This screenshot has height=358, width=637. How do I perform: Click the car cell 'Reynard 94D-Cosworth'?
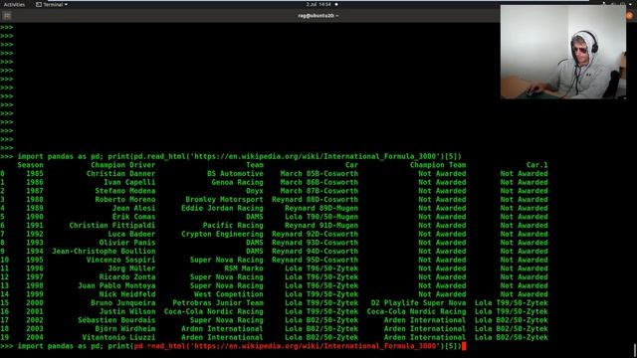316,252
